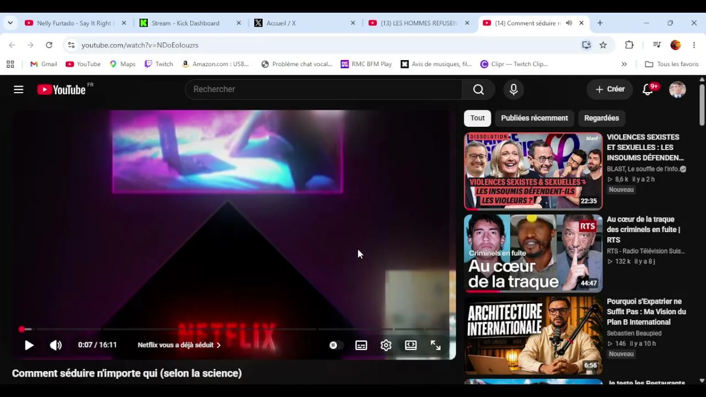Viewport: 706px width, 397px height.
Task: Enter fullscreen mode
Action: tap(436, 345)
